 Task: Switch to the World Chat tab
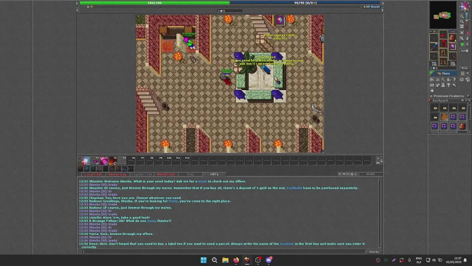pyautogui.click(x=166, y=174)
